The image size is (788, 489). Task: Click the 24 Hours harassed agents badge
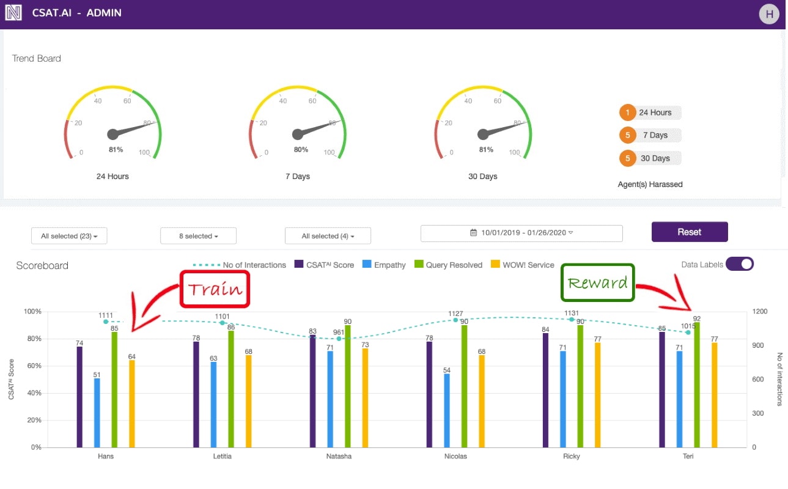pyautogui.click(x=650, y=112)
